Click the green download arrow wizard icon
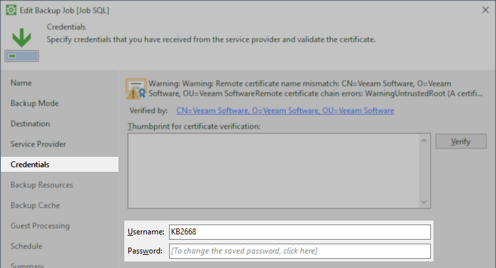 tap(22, 44)
